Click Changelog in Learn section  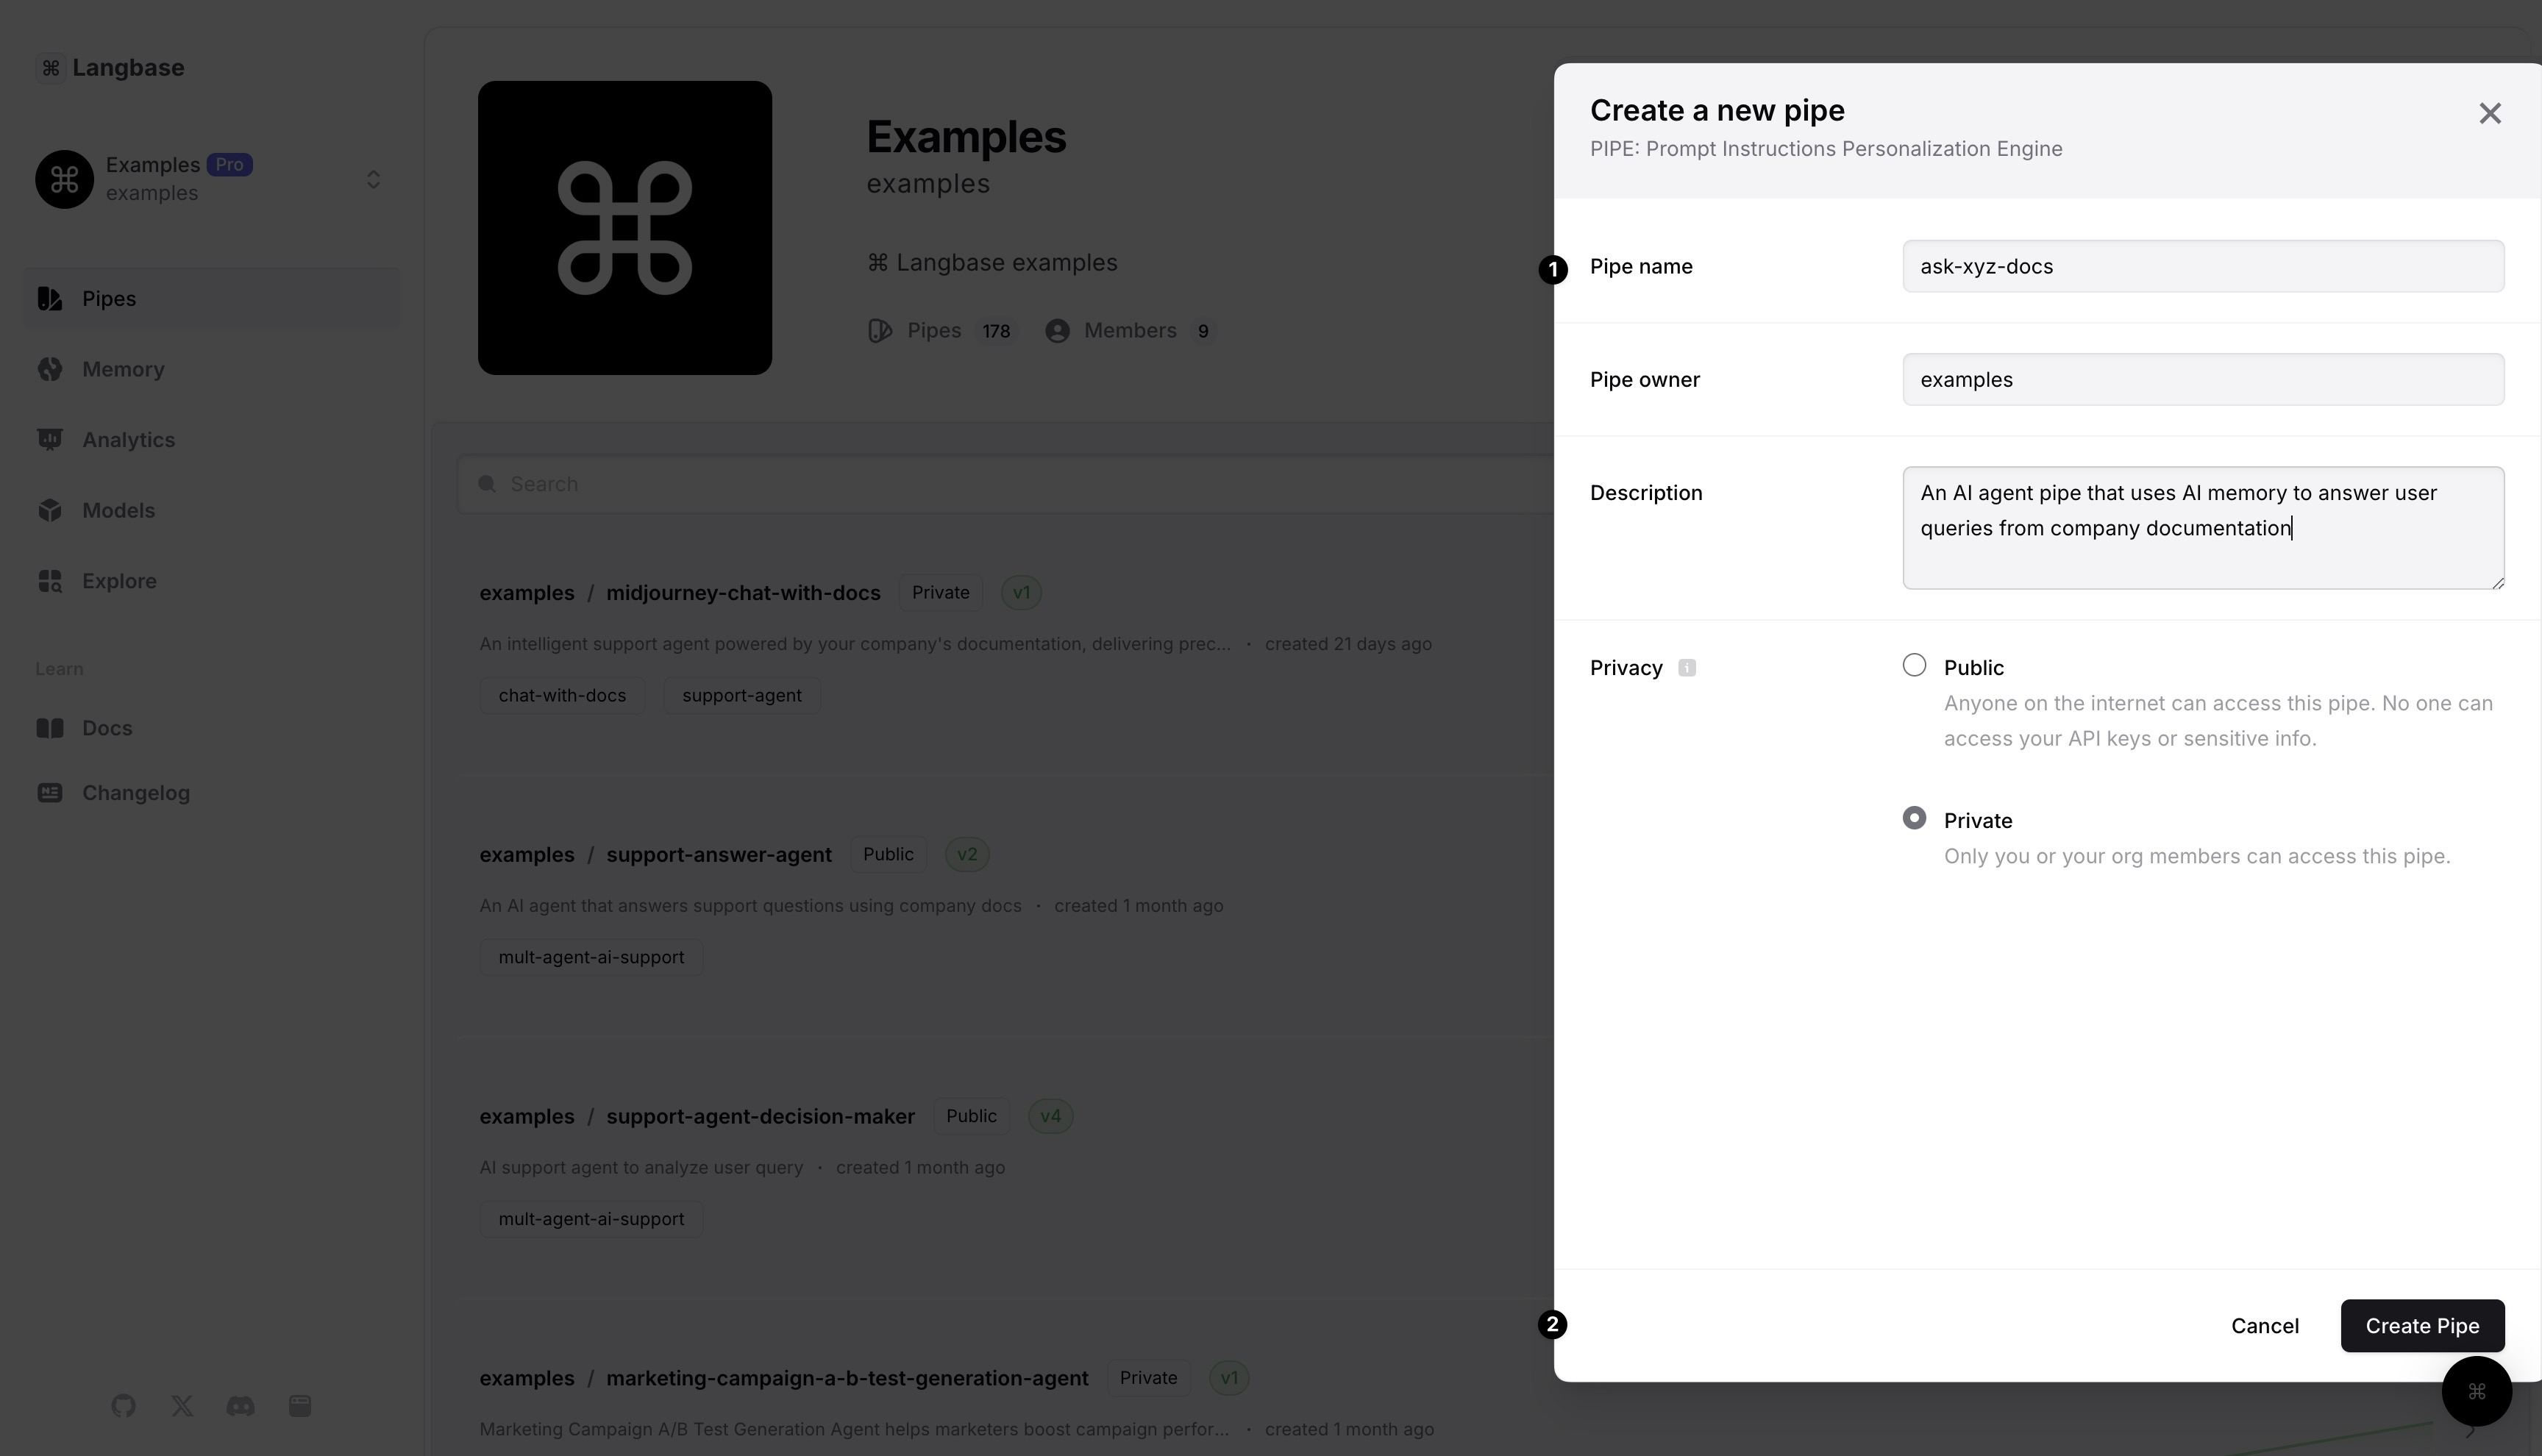pos(136,793)
